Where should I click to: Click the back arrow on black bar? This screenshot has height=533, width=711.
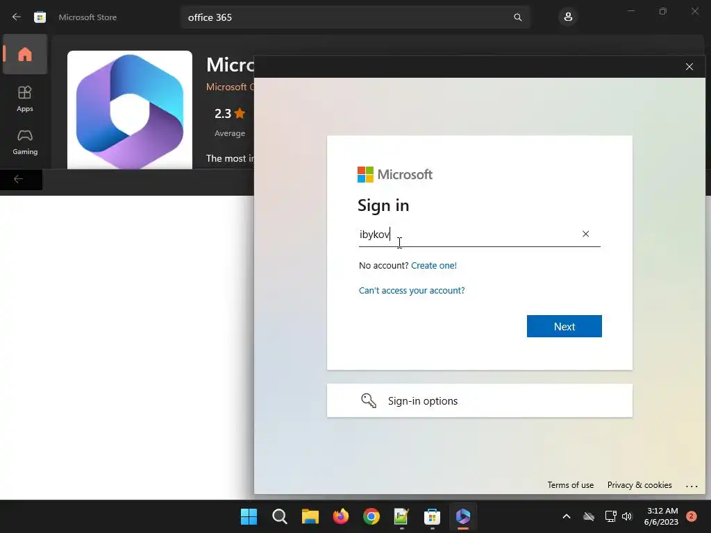pyautogui.click(x=19, y=179)
